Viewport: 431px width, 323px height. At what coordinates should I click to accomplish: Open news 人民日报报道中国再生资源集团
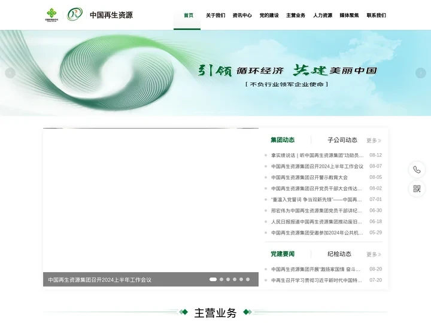tap(317, 222)
